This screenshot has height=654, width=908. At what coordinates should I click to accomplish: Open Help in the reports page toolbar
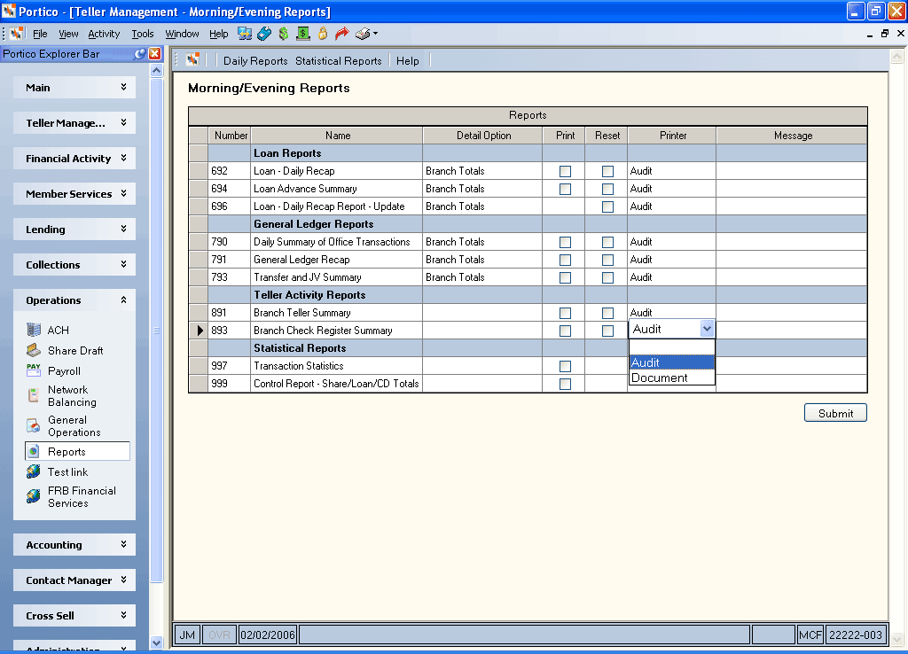pos(408,61)
